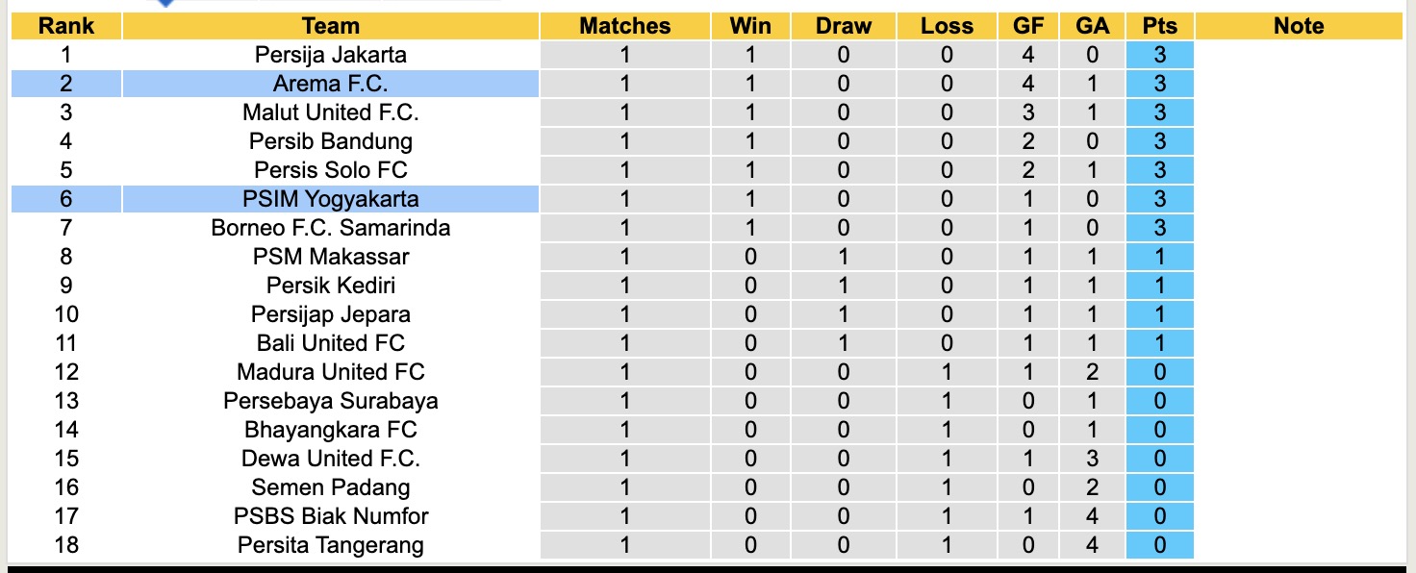Click the Pts cell for Persija Jakarta
Screen dimensions: 1416x573
tap(1159, 55)
